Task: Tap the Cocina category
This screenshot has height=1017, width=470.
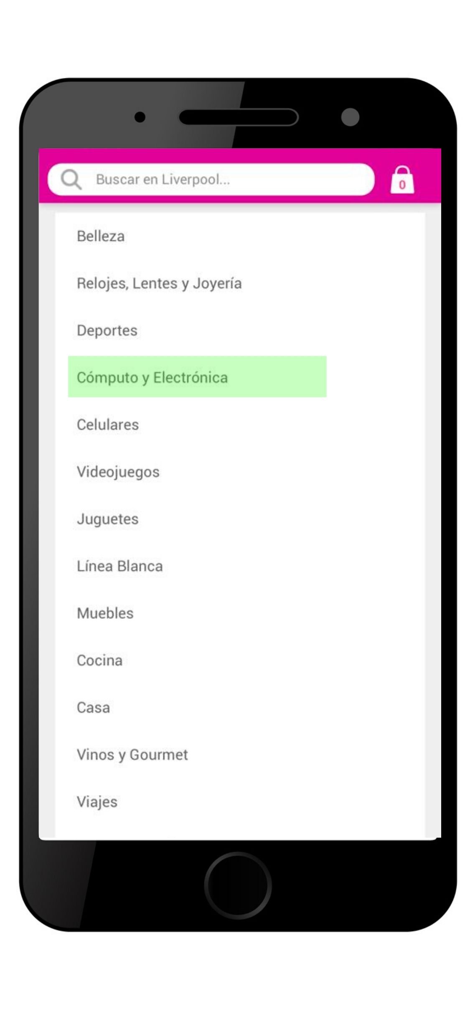Action: 100,661
